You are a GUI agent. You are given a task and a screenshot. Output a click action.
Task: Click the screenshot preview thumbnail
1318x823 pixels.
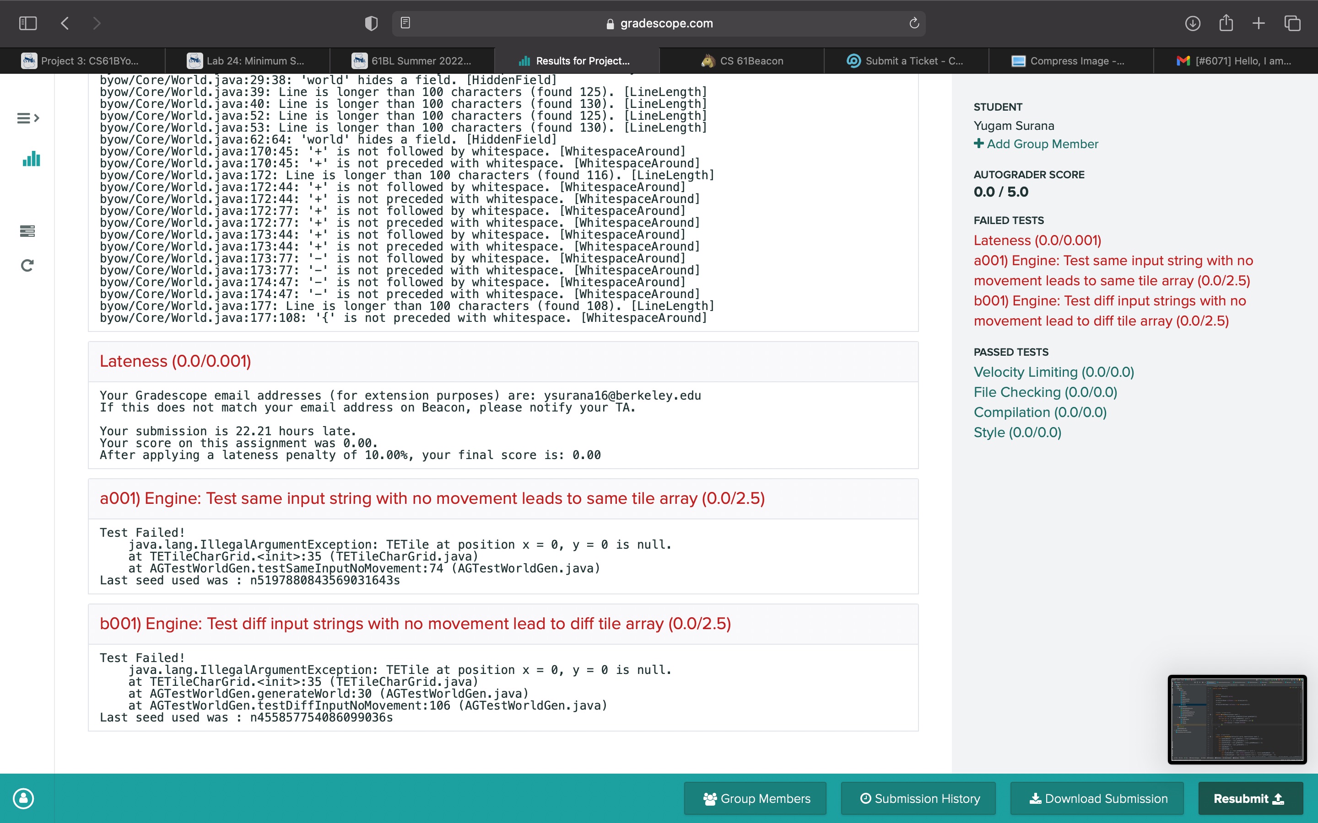(x=1237, y=719)
